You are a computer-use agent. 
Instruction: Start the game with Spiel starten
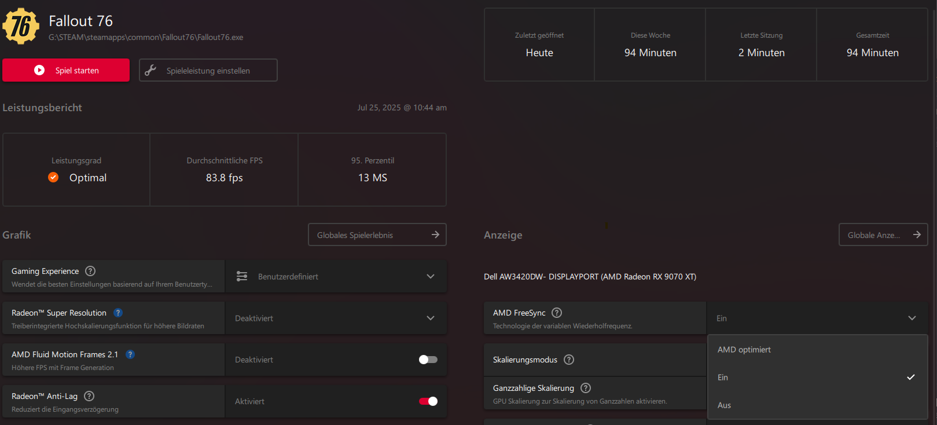[66, 70]
